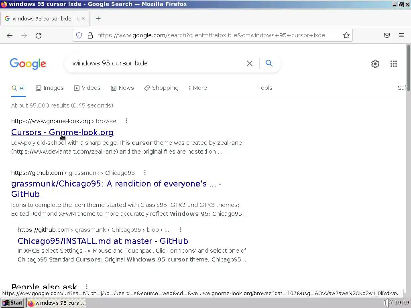Image resolution: width=411 pixels, height=308 pixels.
Task: Open options dots beside INSTALL.md result
Action: point(180,230)
